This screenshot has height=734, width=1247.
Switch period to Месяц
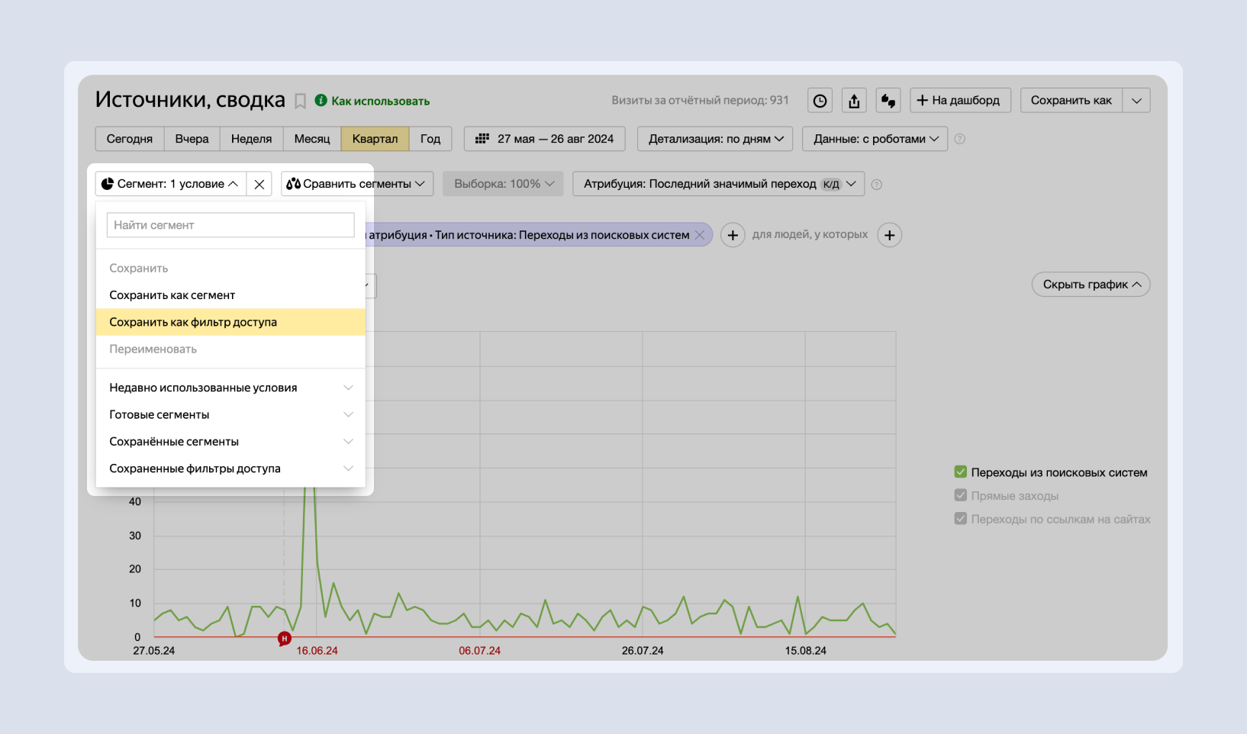312,139
